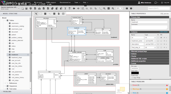Select the add subject area tool
The height and width of the screenshot is (94, 171).
(x=63, y=14)
